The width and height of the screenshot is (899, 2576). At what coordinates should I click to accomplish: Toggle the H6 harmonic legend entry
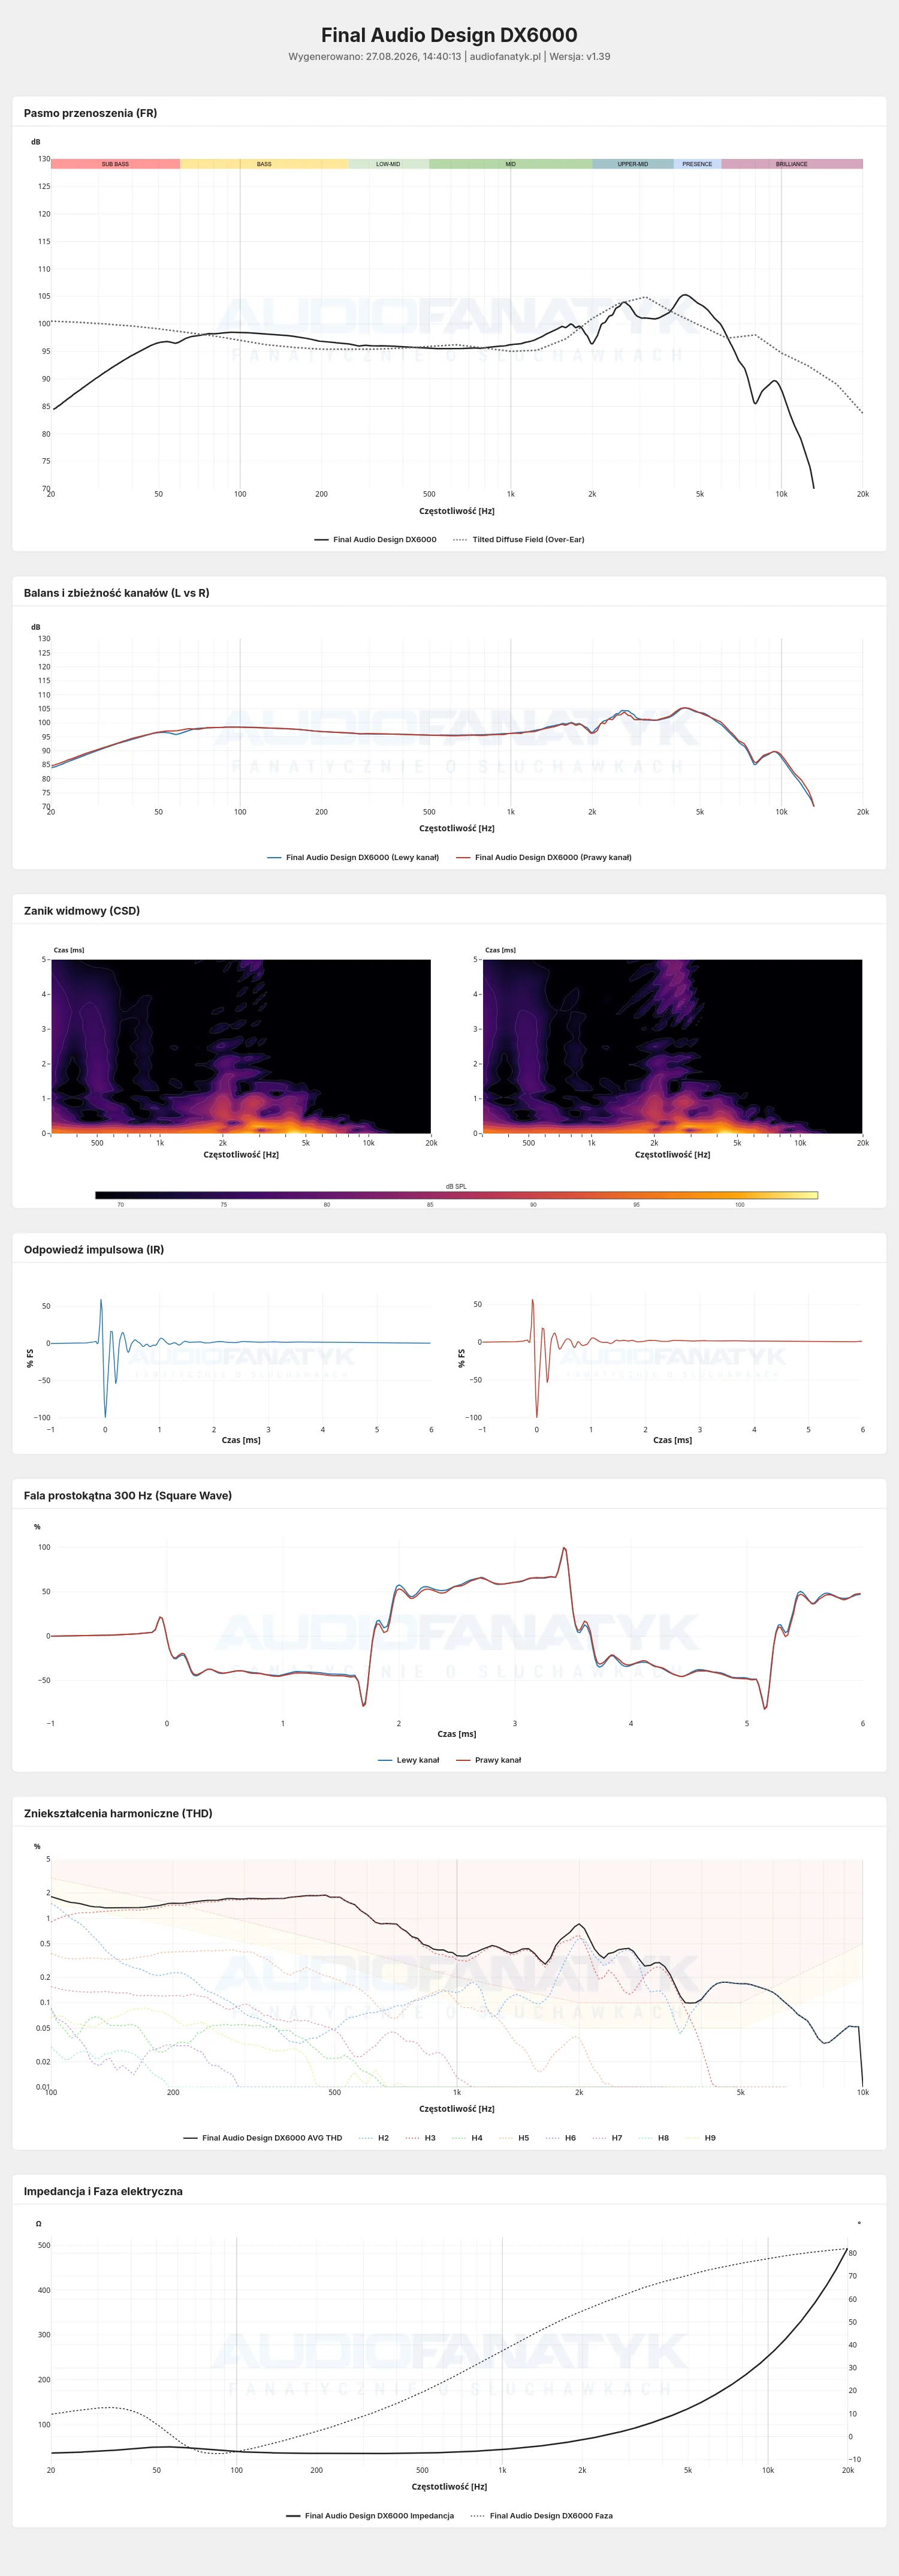point(562,2138)
